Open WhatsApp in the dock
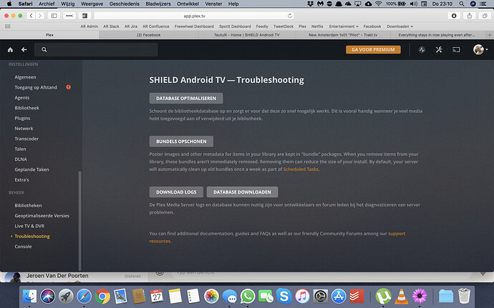 point(248,297)
